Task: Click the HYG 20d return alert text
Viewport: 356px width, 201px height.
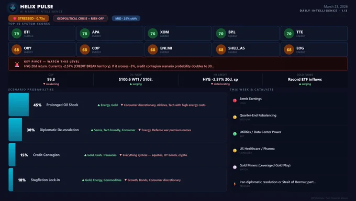Action: click(119, 66)
